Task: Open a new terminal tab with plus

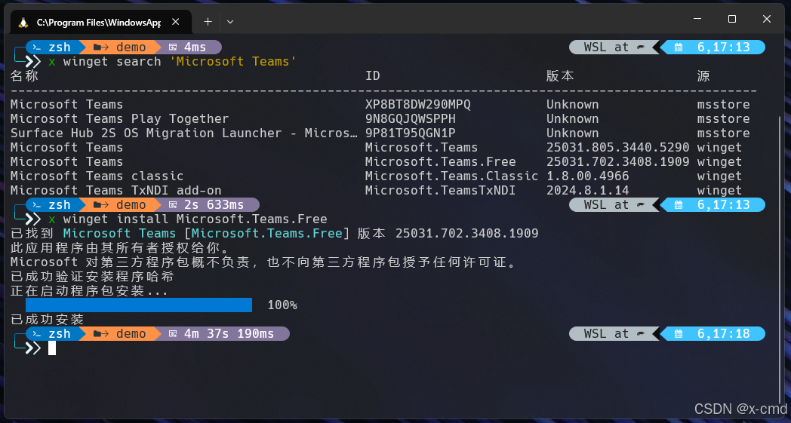Action: [x=208, y=22]
